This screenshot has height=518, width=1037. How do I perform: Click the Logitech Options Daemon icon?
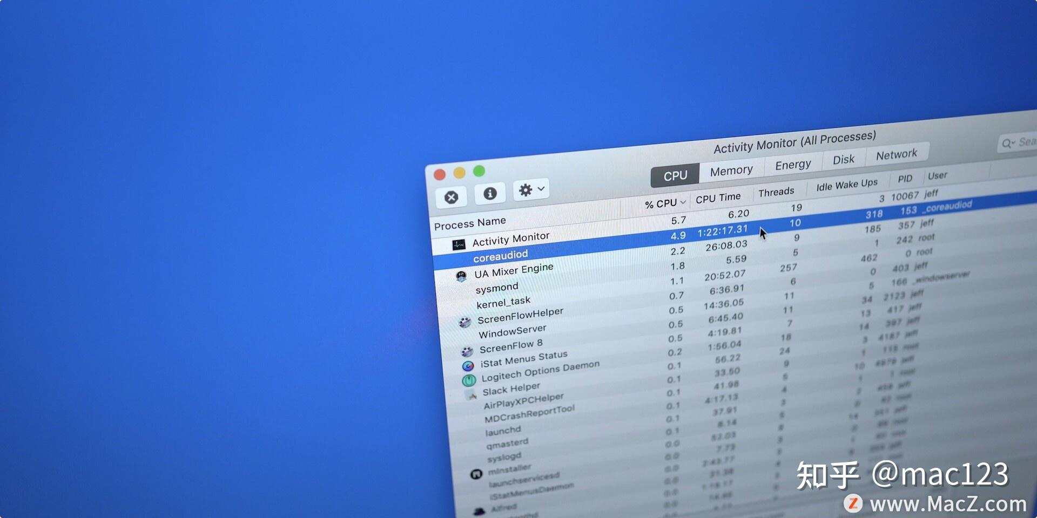pyautogui.click(x=469, y=380)
